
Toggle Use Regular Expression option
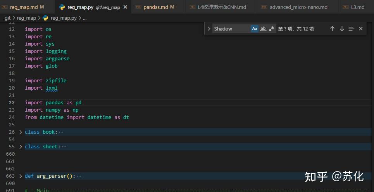tap(271, 29)
